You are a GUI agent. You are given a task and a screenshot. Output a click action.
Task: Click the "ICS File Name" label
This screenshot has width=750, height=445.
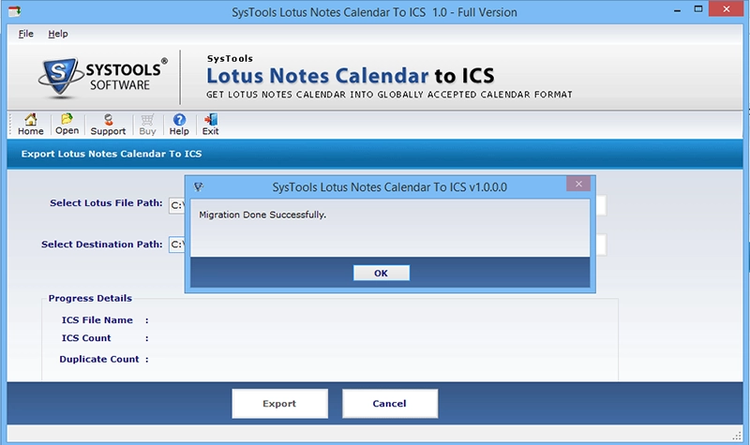[97, 320]
